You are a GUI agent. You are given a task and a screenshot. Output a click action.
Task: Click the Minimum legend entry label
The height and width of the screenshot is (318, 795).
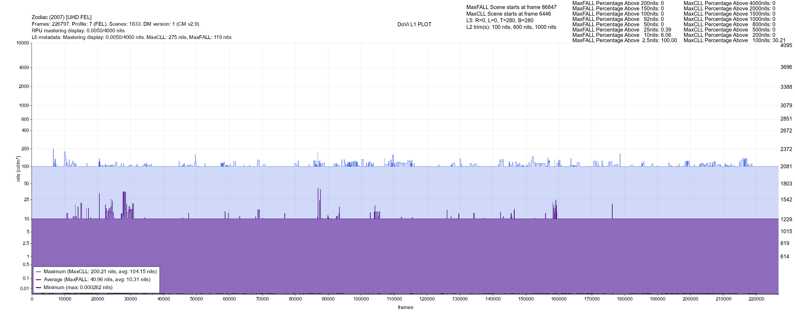(78, 288)
